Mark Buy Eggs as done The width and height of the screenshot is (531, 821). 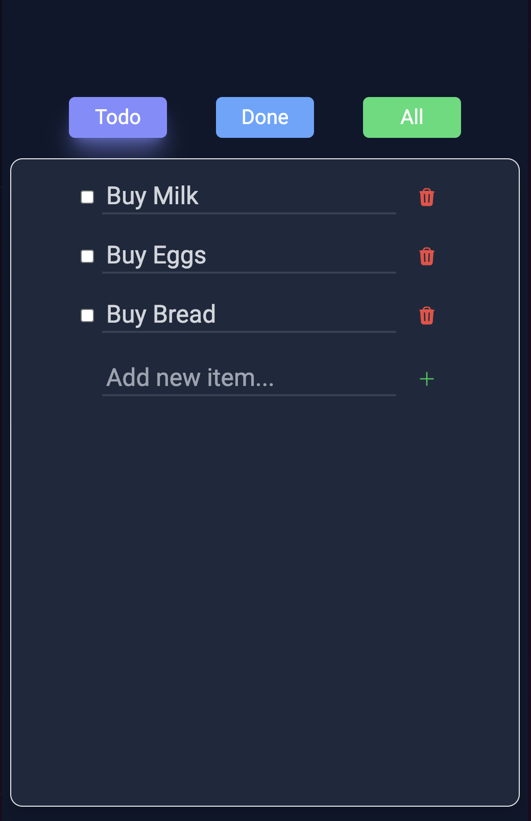pos(87,256)
